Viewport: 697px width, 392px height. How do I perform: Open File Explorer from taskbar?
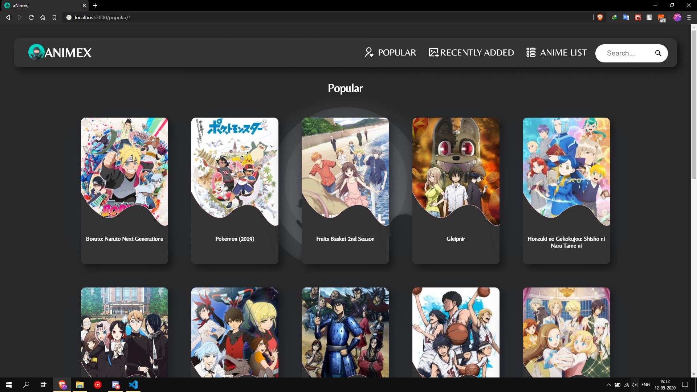[80, 385]
